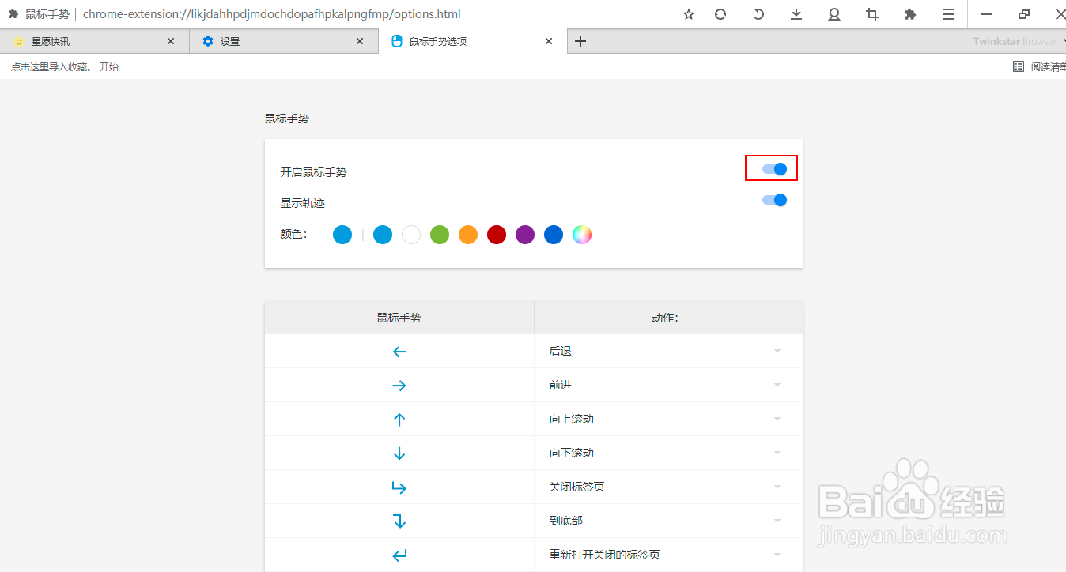This screenshot has height=572, width=1066.
Task: Open the 向上滚动 action selector
Action: click(776, 419)
